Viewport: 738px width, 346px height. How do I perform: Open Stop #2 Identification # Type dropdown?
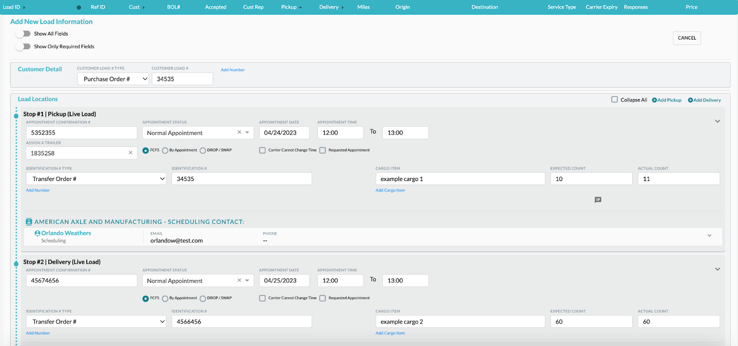96,322
